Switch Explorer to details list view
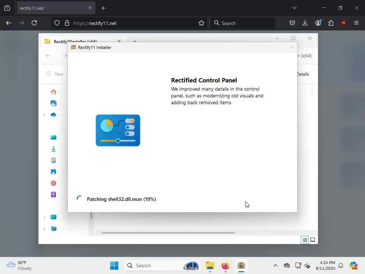 coord(305,240)
